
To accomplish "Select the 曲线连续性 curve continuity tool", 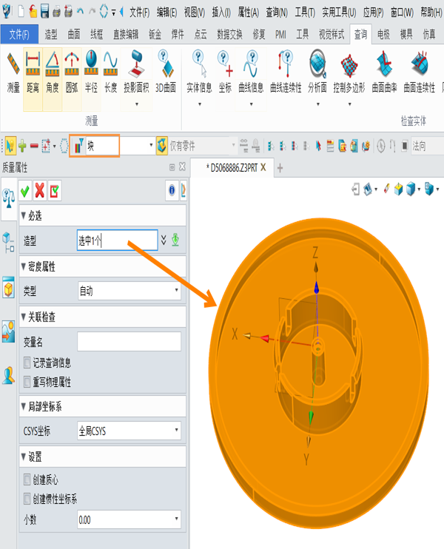I will pyautogui.click(x=286, y=73).
